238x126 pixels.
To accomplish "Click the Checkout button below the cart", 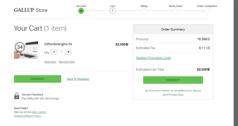I will [x=38, y=79].
